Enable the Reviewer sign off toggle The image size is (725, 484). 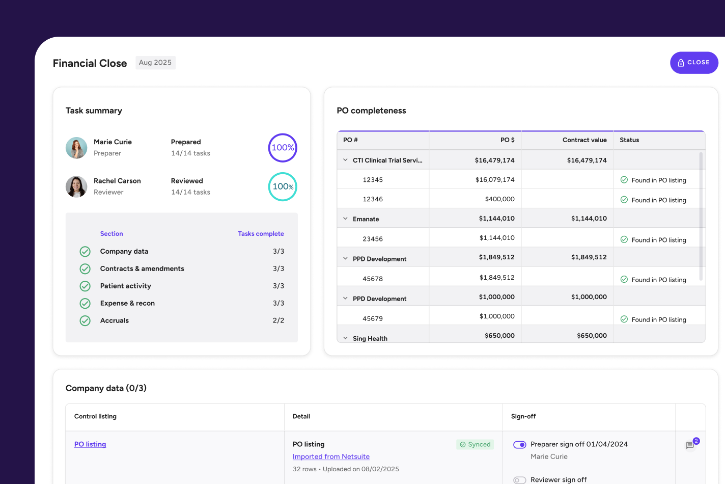click(519, 480)
